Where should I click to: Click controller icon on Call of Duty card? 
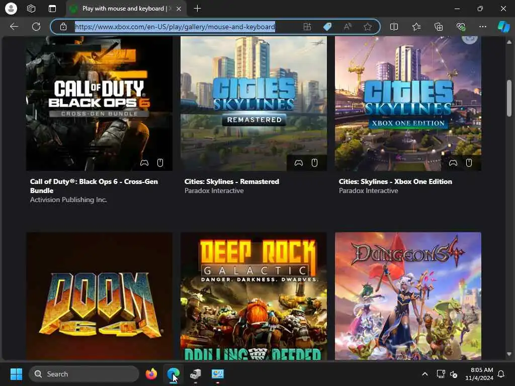[144, 163]
